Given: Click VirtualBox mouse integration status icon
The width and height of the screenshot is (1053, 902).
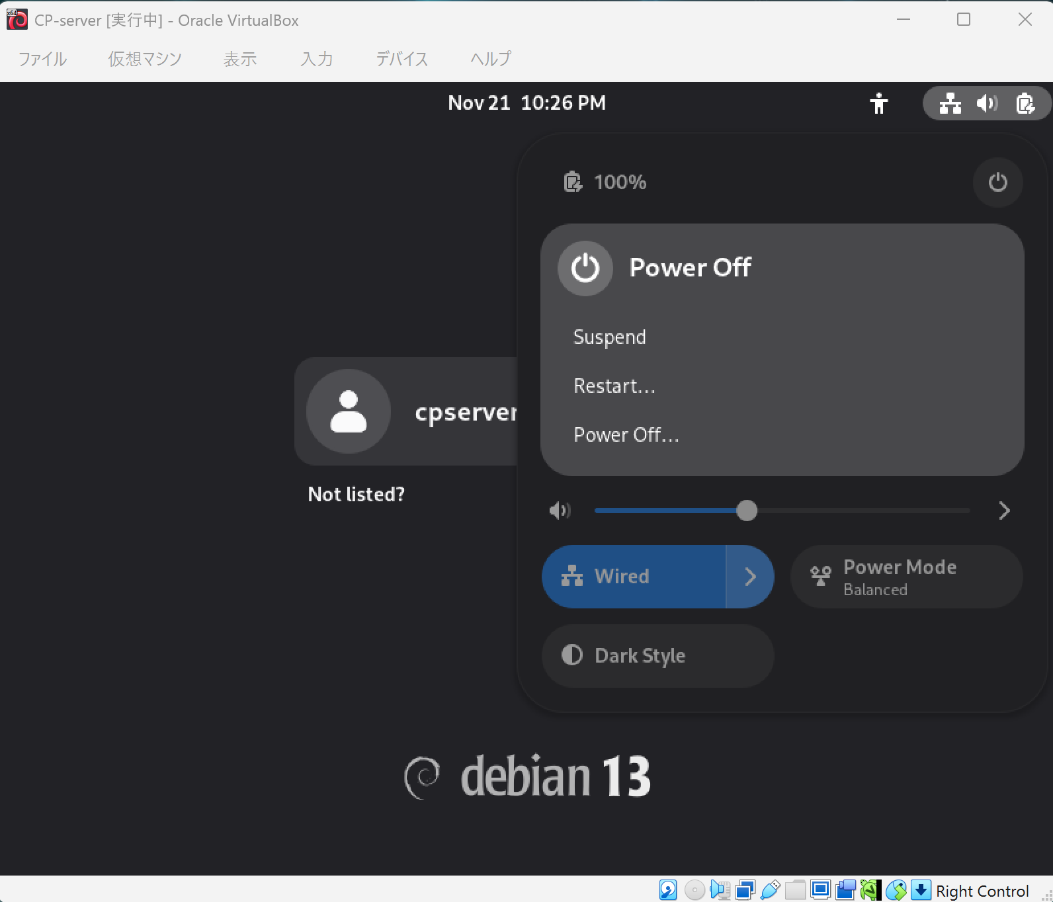Looking at the screenshot, I should pos(896,890).
